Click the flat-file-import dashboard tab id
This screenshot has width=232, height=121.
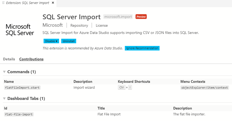tap(19, 114)
